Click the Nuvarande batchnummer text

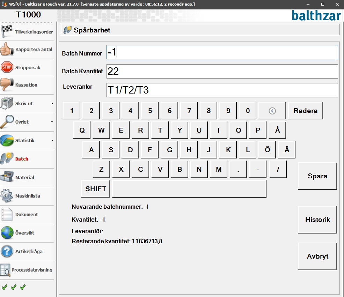(x=110, y=207)
